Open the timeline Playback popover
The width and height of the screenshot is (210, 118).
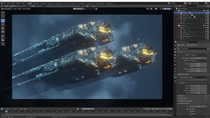(9, 109)
